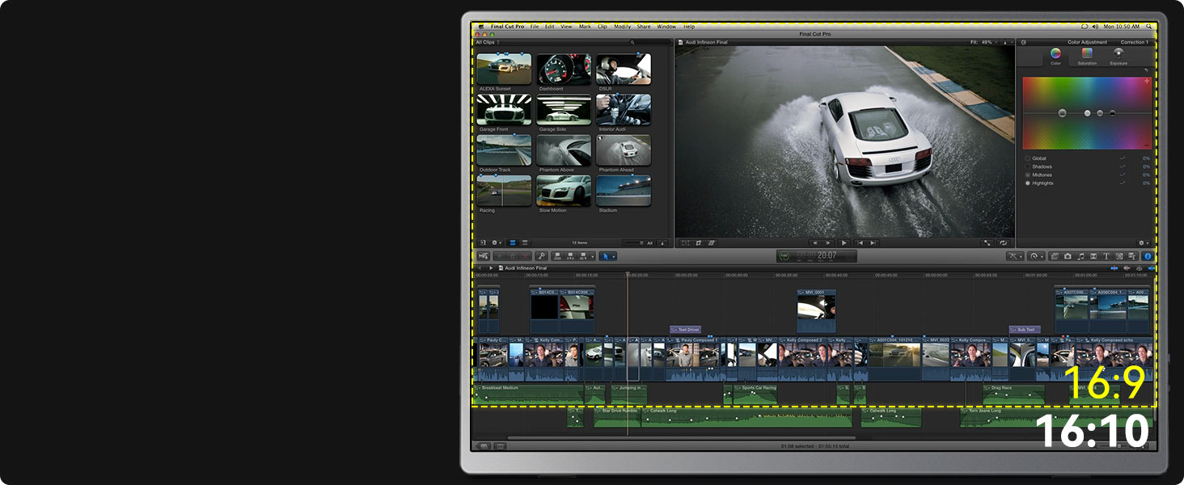
Task: Open Spotlight search in menu bar
Action: (1148, 27)
